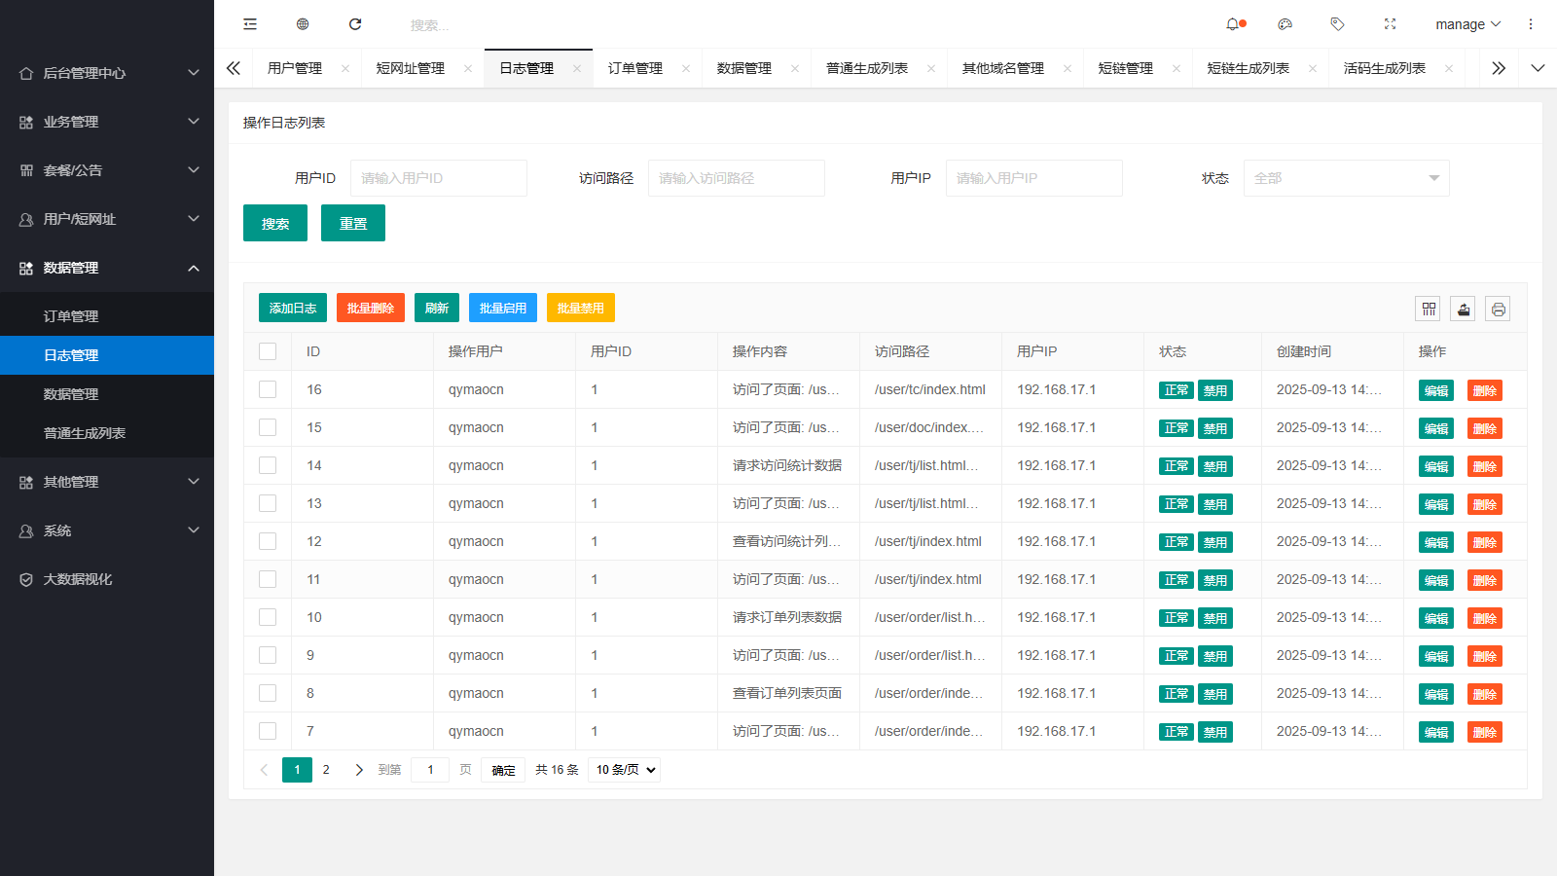Open the language globe icon
The width and height of the screenshot is (1557, 876).
coord(302,23)
